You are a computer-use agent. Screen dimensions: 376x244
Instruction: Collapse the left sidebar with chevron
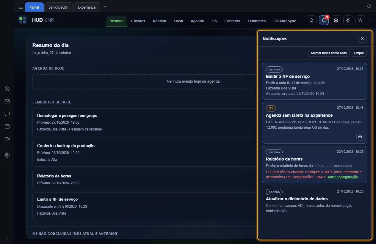[x=7, y=239]
